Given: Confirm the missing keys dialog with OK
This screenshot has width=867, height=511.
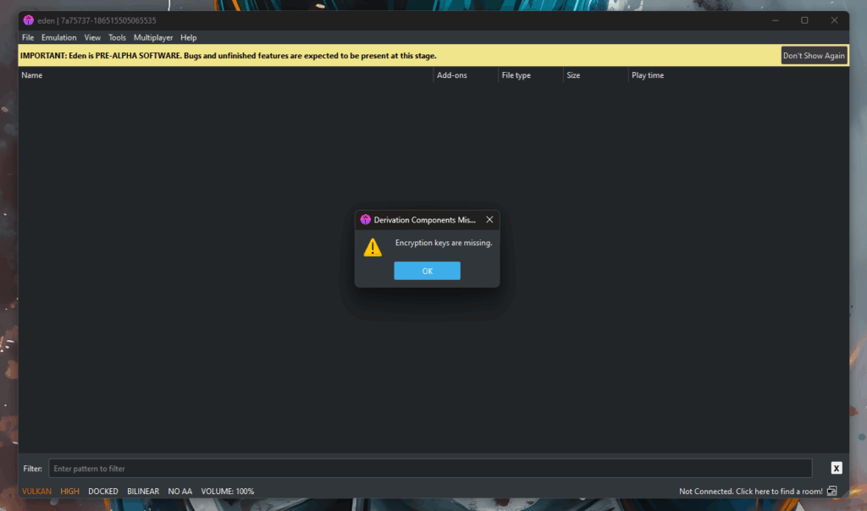Looking at the screenshot, I should (427, 271).
